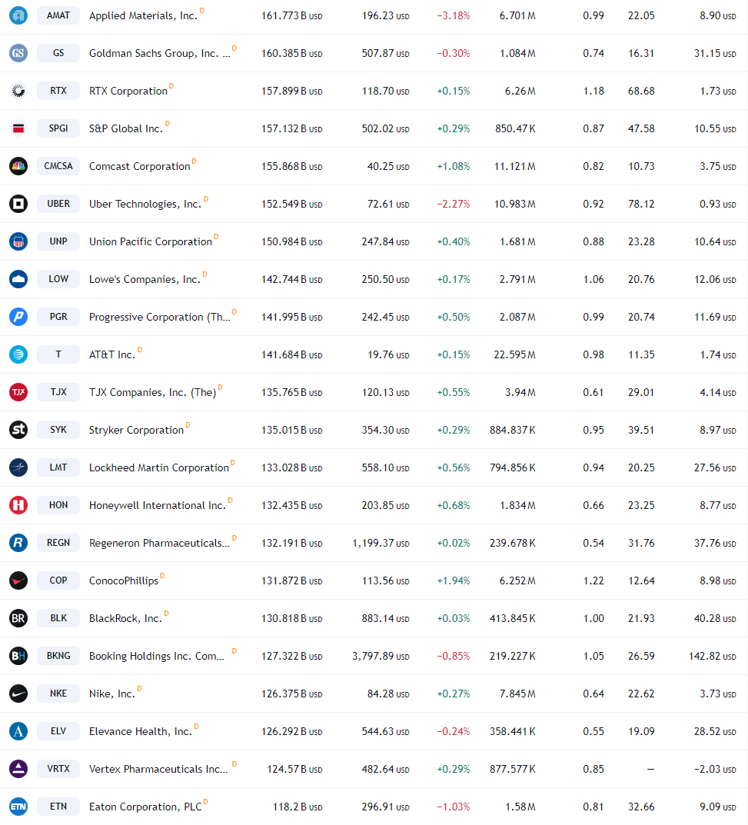This screenshot has height=825, width=748.
Task: Open Honeywell International Inc. link
Action: (158, 506)
